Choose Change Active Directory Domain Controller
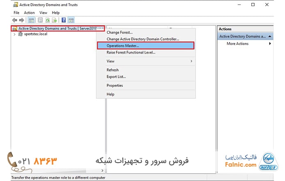The height and width of the screenshot is (181, 285). click(x=142, y=39)
